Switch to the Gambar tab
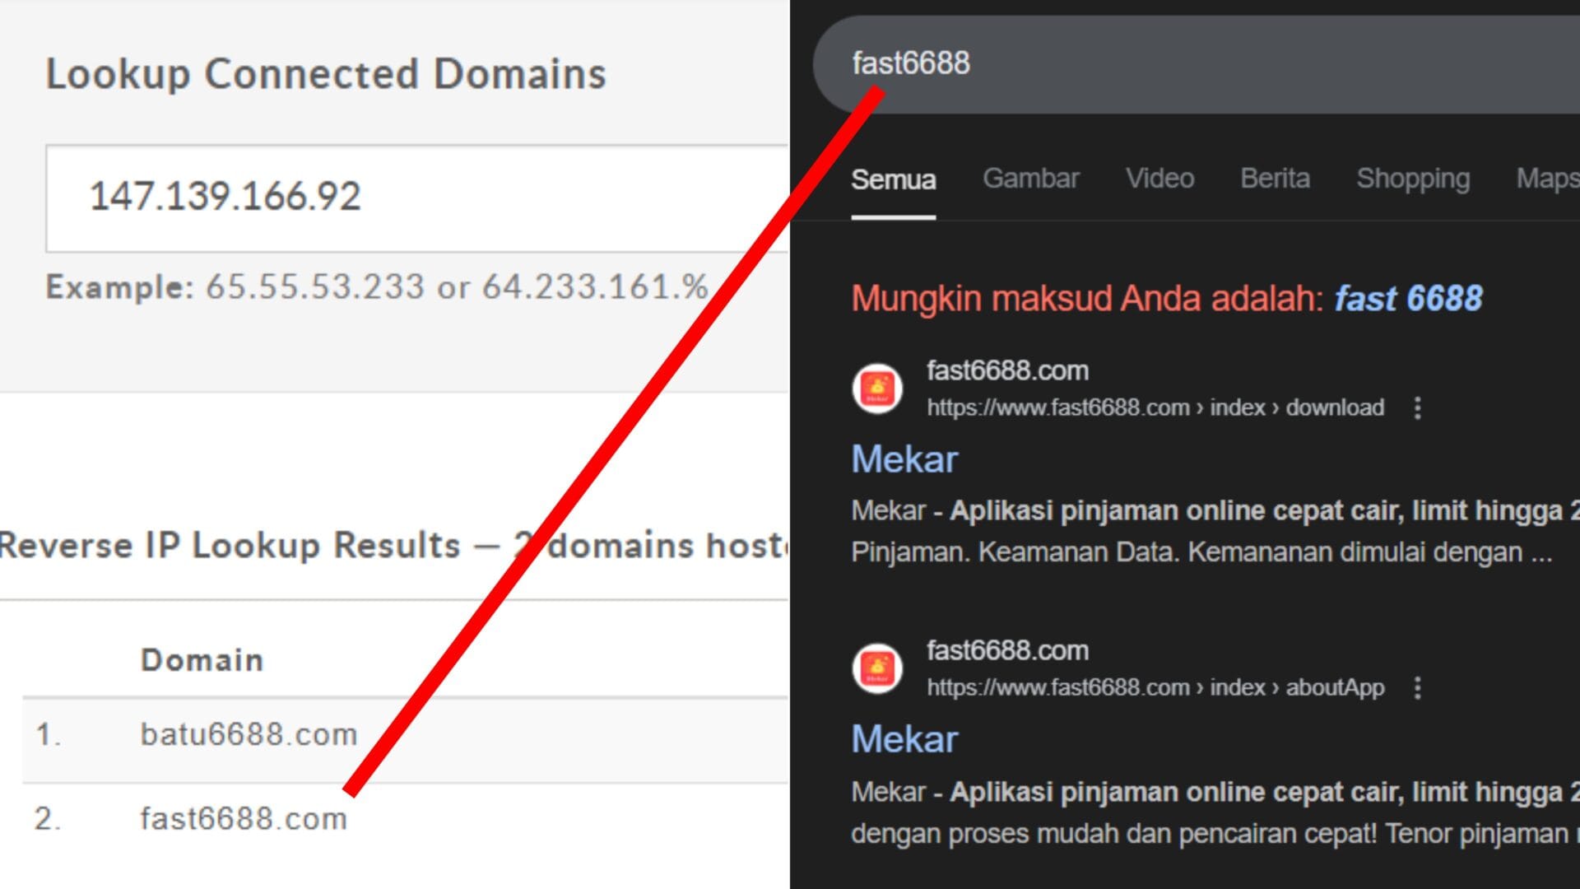Screen dimensions: 1580x889 coord(1030,179)
